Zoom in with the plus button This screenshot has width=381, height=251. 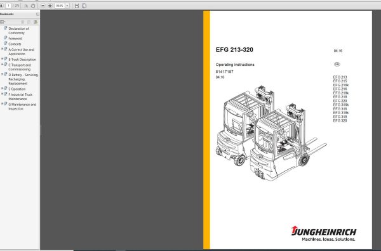click(x=50, y=6)
